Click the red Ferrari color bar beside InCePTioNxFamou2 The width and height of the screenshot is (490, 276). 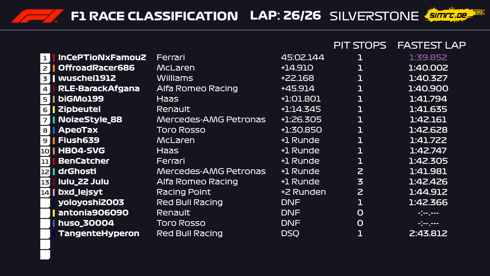click(x=54, y=58)
